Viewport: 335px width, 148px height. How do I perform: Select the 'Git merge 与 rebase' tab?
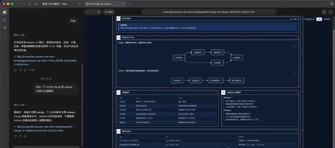point(105,4)
